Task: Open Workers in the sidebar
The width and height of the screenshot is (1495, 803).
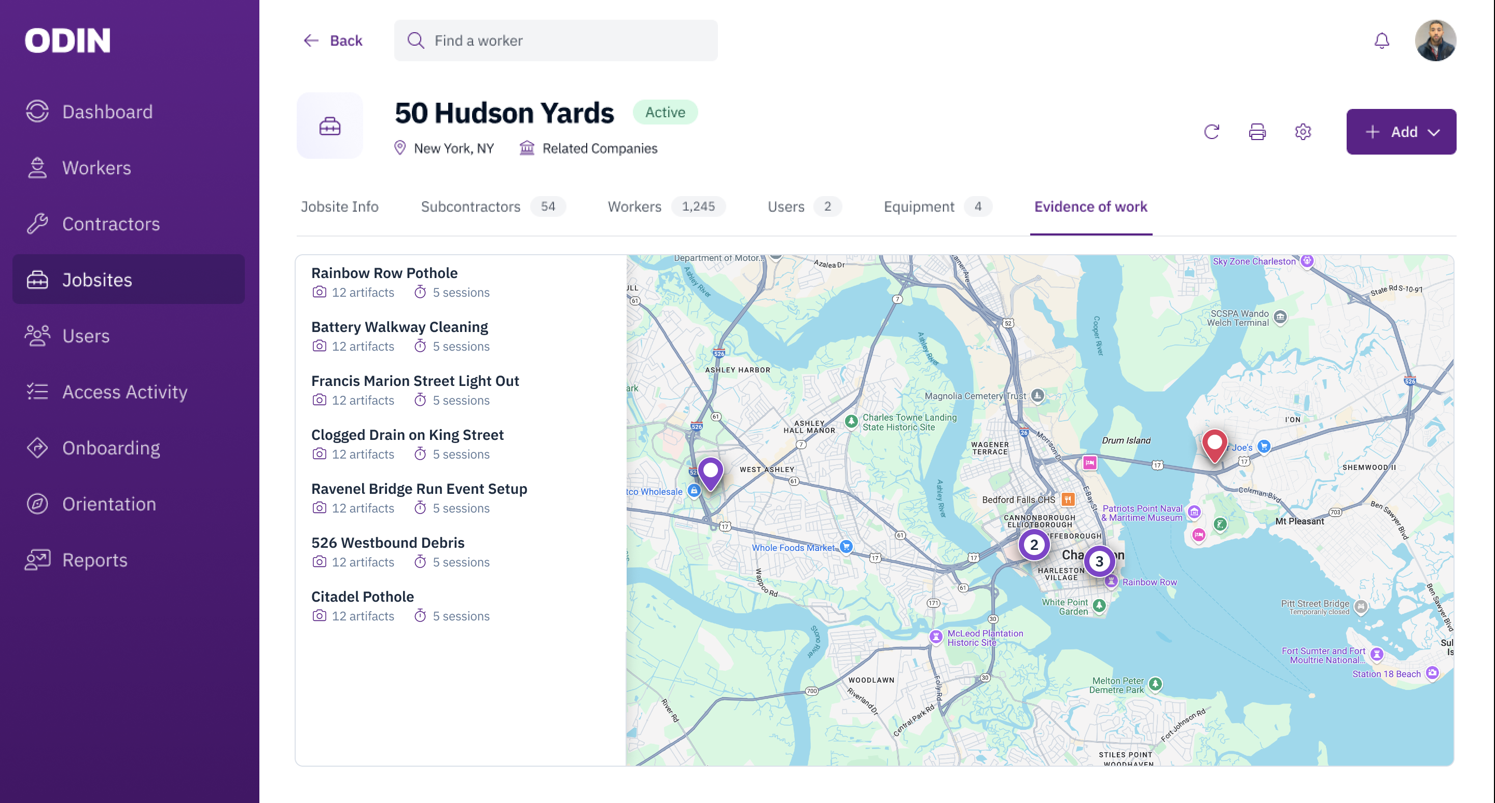Action: pyautogui.click(x=96, y=168)
